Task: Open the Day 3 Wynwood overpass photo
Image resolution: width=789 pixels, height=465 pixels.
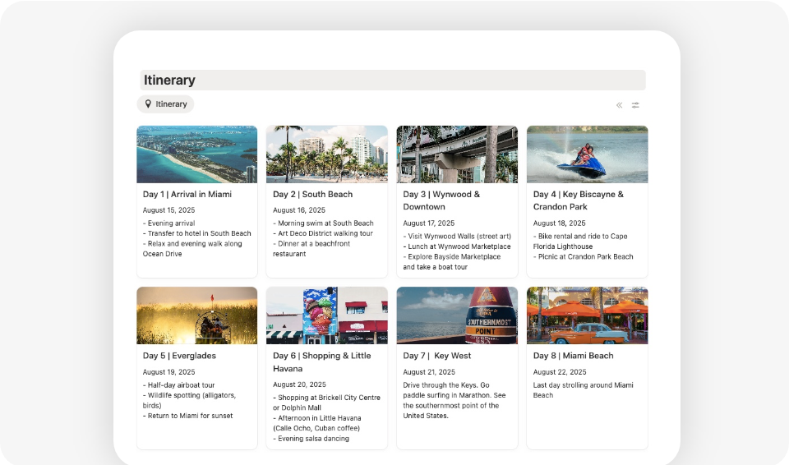Action: coord(457,154)
